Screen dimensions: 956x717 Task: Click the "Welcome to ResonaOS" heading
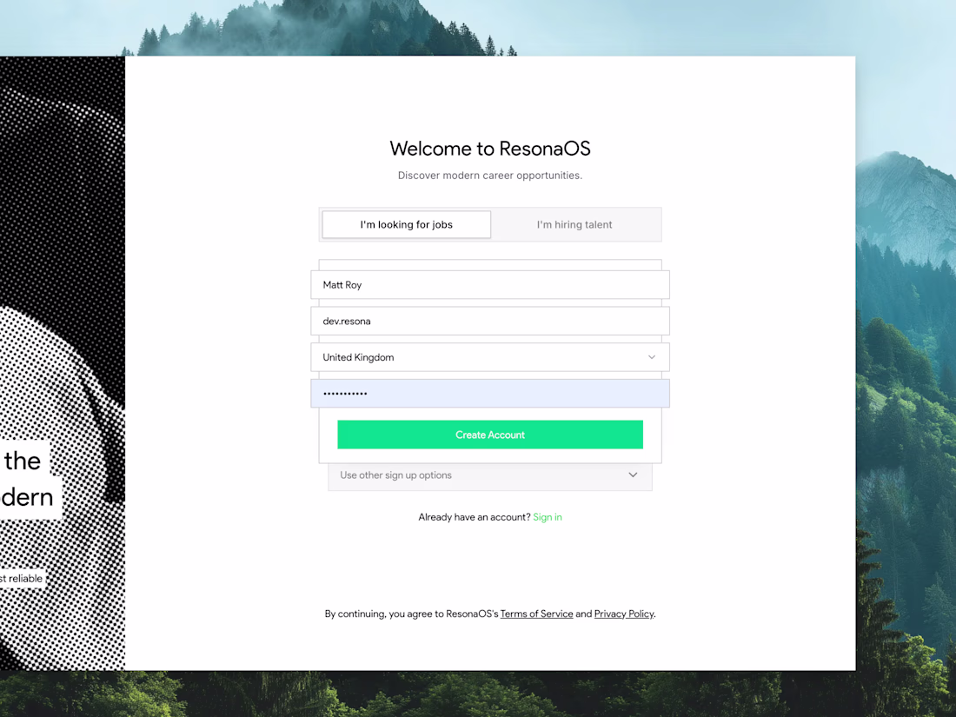490,149
